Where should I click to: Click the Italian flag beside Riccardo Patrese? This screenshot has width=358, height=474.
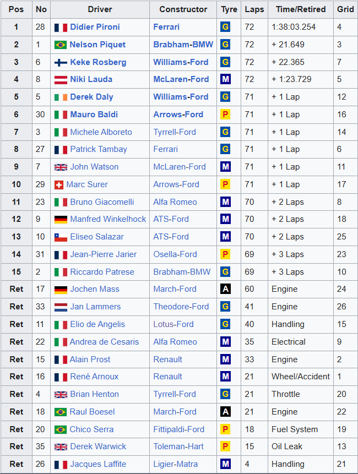(x=61, y=273)
